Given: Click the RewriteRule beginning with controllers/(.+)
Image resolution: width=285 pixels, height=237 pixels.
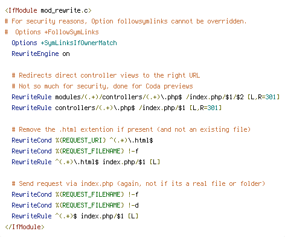Looking at the screenshot, I should (117, 108).
